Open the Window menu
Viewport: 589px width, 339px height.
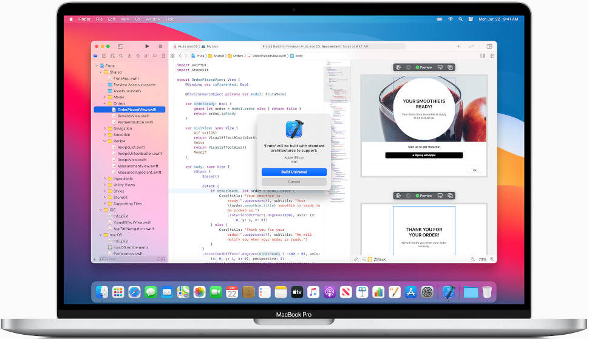[153, 19]
